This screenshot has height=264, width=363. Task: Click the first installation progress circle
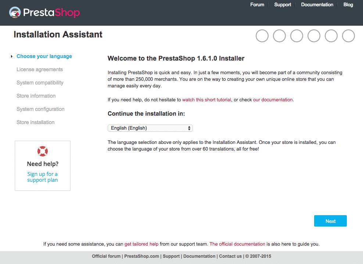click(x=262, y=36)
